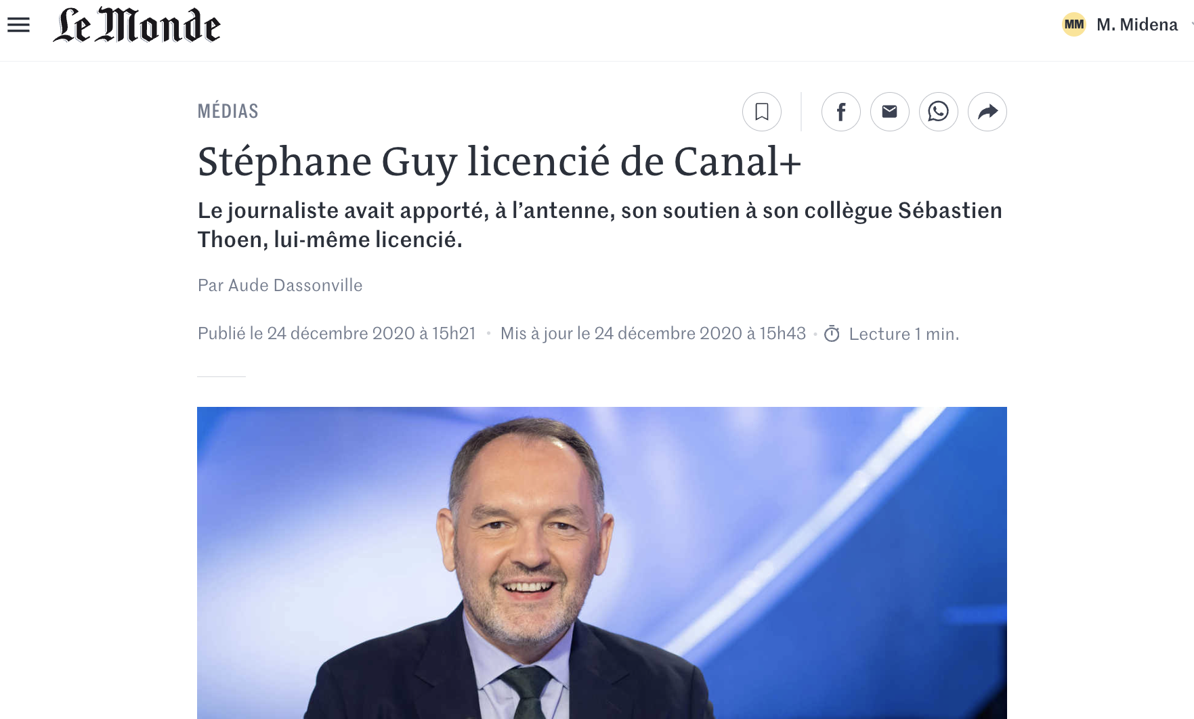Click the MM user avatar badge
This screenshot has height=719, width=1194.
click(1074, 25)
